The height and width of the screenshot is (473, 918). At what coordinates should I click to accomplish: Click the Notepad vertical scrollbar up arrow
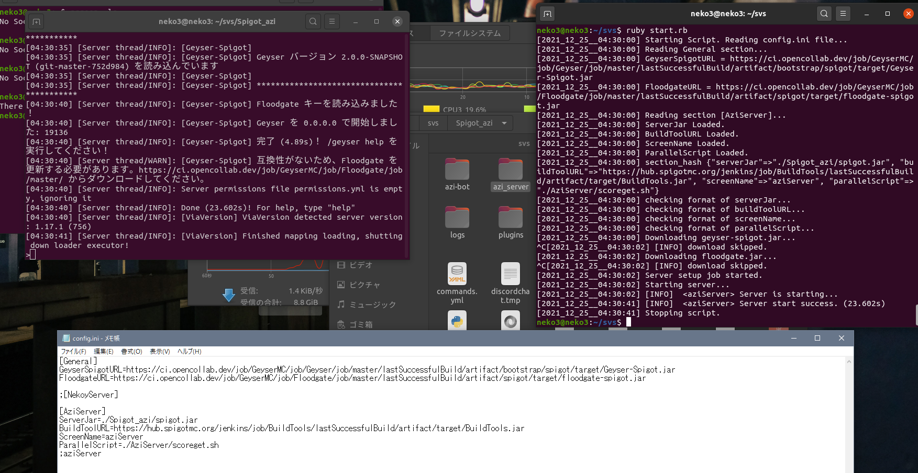(849, 362)
